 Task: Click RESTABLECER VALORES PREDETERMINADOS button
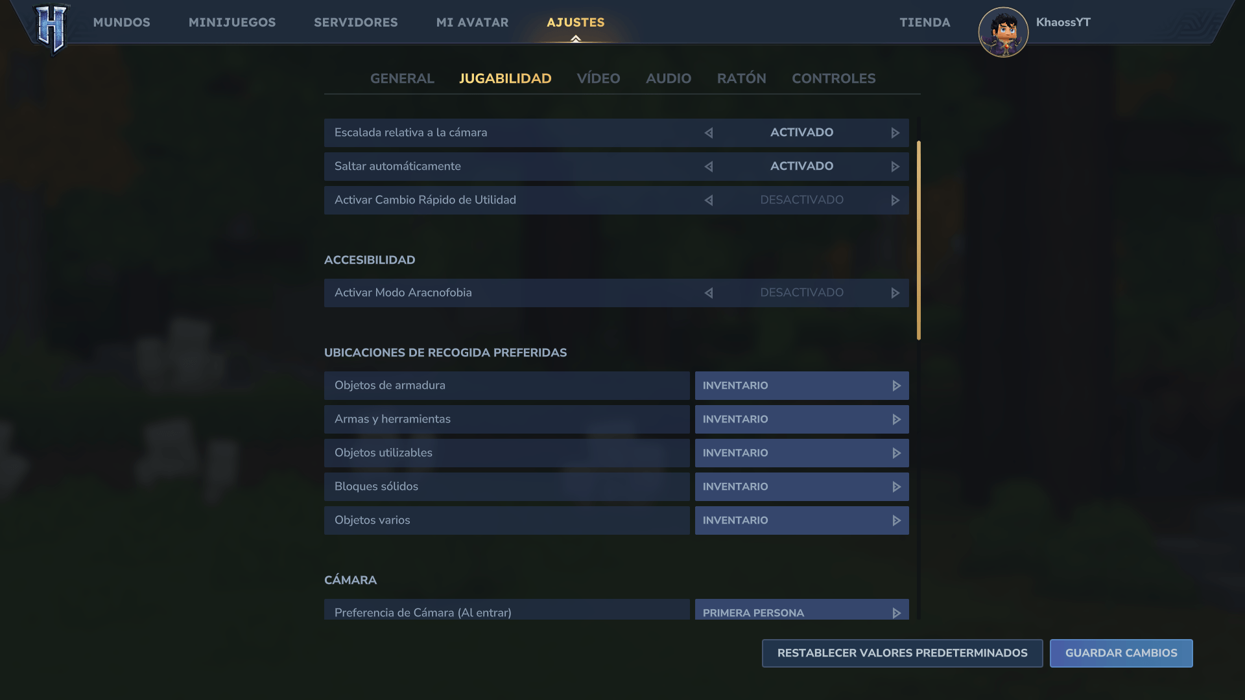click(902, 653)
